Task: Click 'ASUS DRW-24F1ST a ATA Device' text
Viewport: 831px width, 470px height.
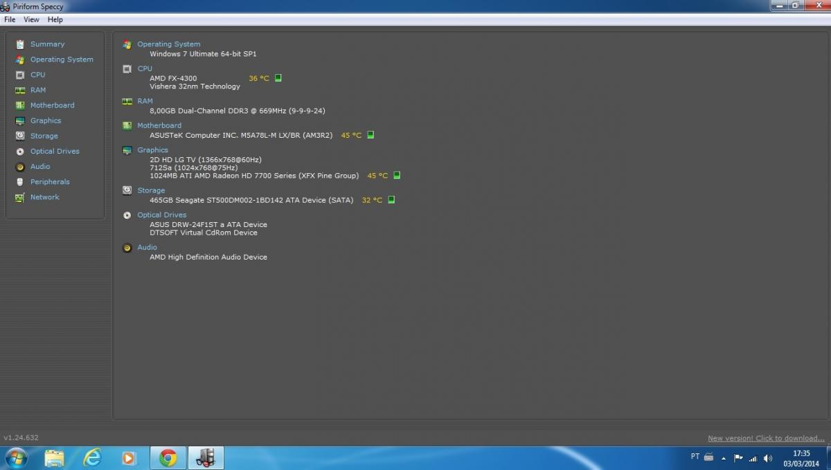Action: pyautogui.click(x=208, y=224)
